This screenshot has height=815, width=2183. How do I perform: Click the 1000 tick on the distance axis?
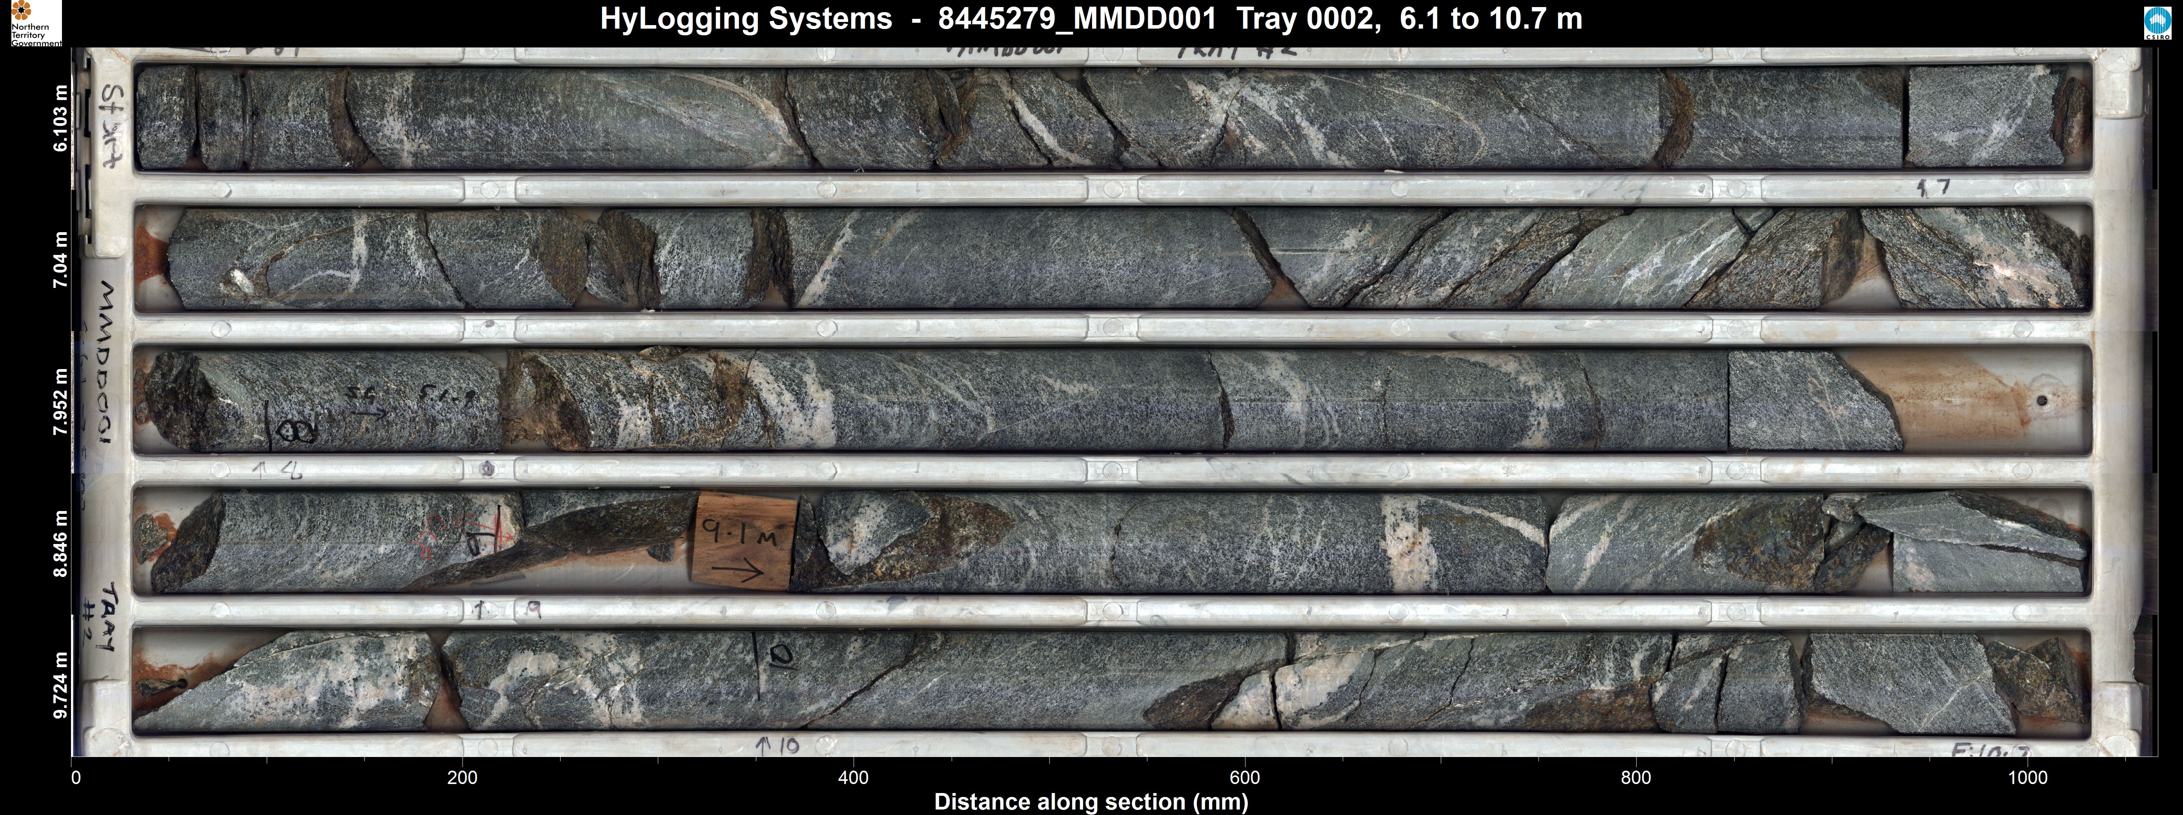tap(2027, 778)
